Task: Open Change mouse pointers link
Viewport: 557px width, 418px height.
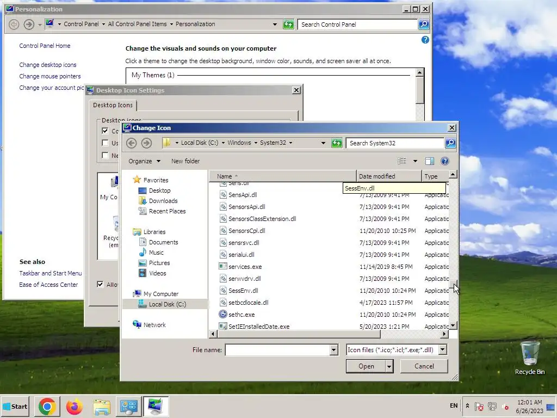Action: tap(49, 76)
